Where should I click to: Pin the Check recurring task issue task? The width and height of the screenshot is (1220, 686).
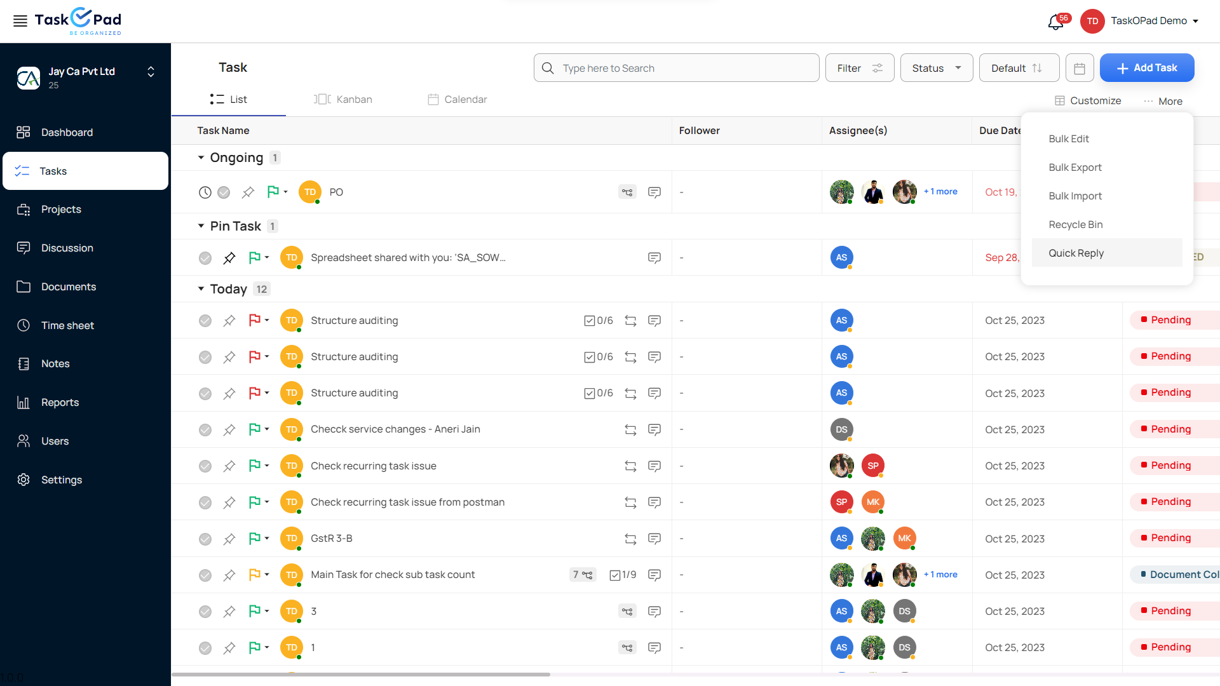click(229, 466)
